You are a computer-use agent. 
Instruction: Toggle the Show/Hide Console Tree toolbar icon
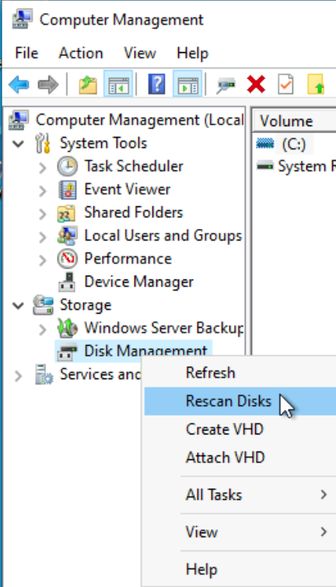[118, 84]
